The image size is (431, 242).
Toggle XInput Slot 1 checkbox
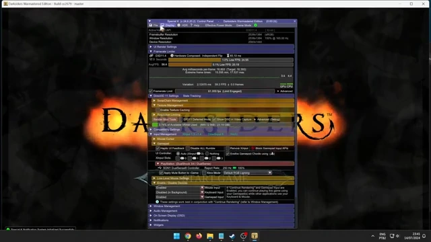click(x=190, y=159)
